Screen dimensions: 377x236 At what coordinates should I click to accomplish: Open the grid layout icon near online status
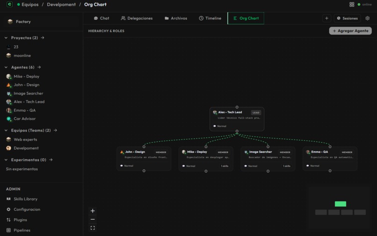coord(352,4)
